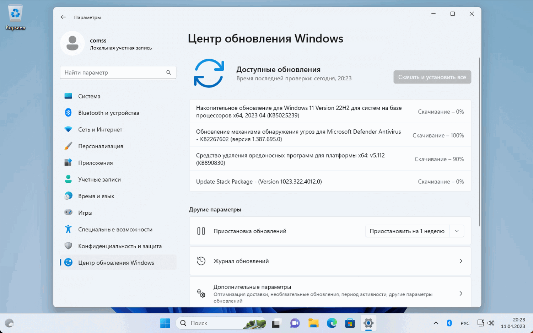Screen dimensions: 533x333
Task: Launch Chat from the taskbar
Action: pyautogui.click(x=295, y=323)
